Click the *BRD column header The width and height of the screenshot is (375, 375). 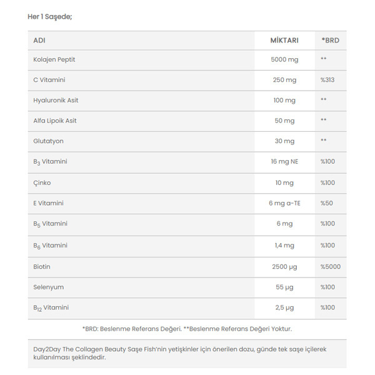pyautogui.click(x=331, y=41)
